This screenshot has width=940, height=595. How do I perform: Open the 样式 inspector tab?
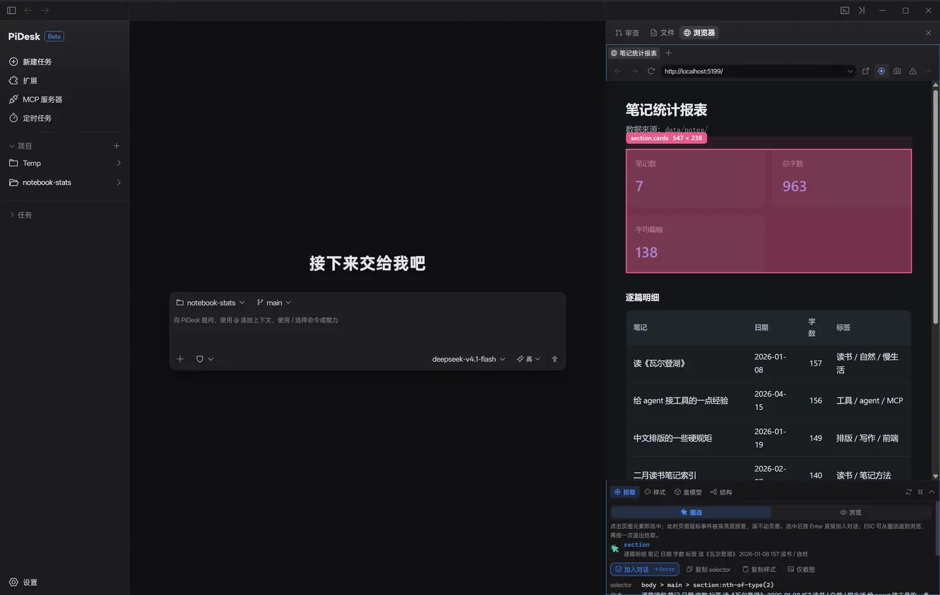pos(655,492)
